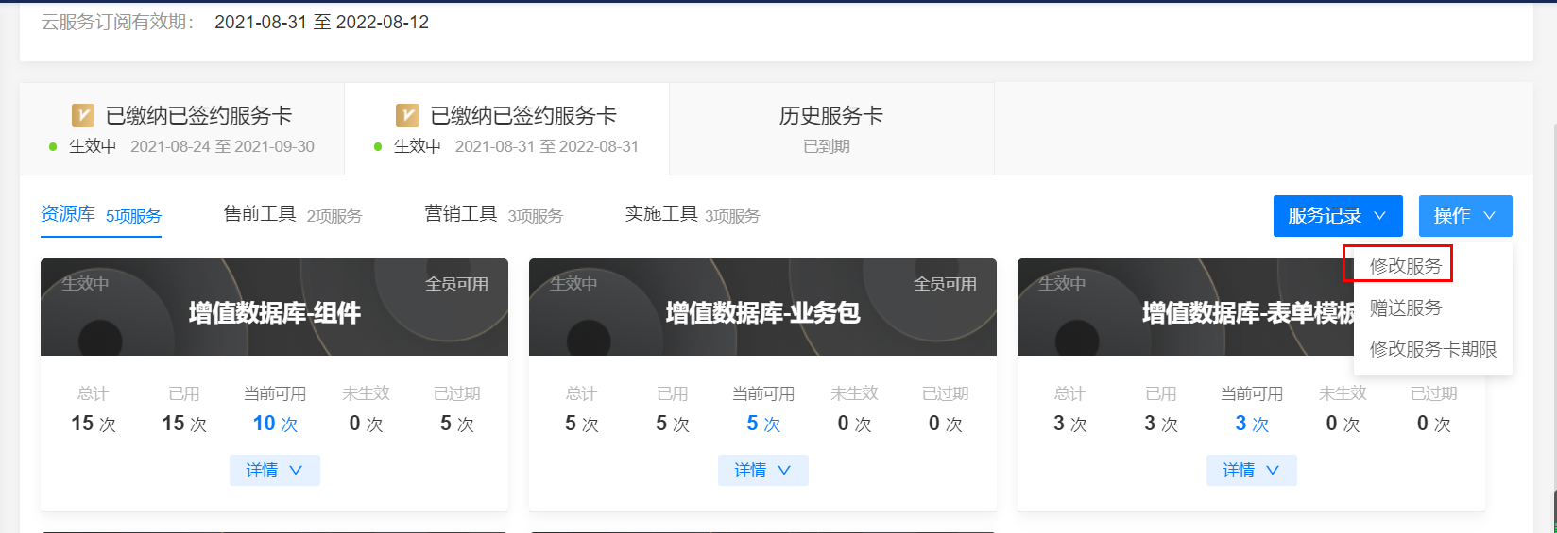This screenshot has width=1557, height=533.
Task: Switch to service card tab 2021-08-31 至 2022-08-31
Action: point(507,129)
